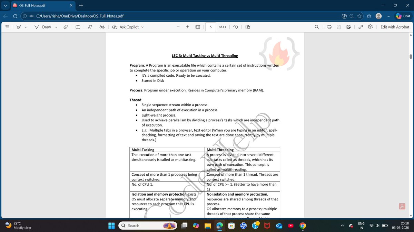Viewport: 414px width, 232px height.
Task: Open the weather widget showing 22°C
Action: point(18,225)
